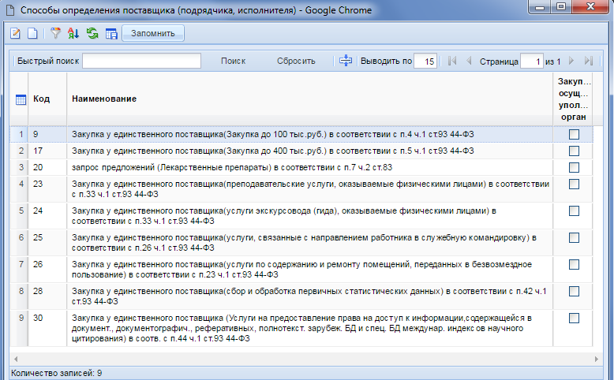The width and height of the screenshot is (614, 380).
Task: Click the fit column width icon
Action: 345,61
